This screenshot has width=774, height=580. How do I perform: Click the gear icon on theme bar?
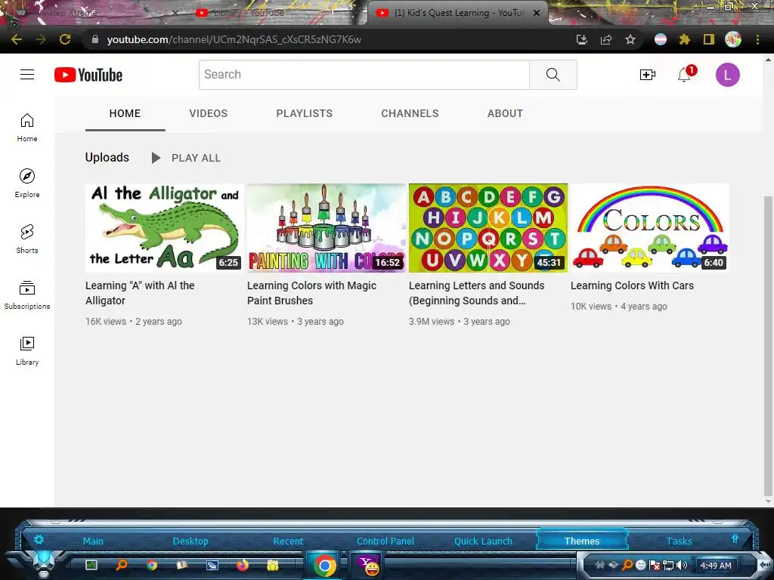pos(39,539)
